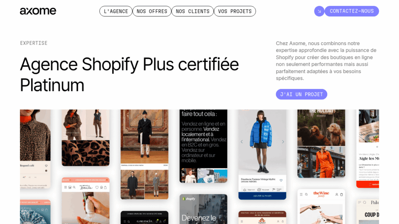Screen dimensions: 399x224
Task: Click the CONTACTEZ-NOUS button
Action: pos(352,11)
